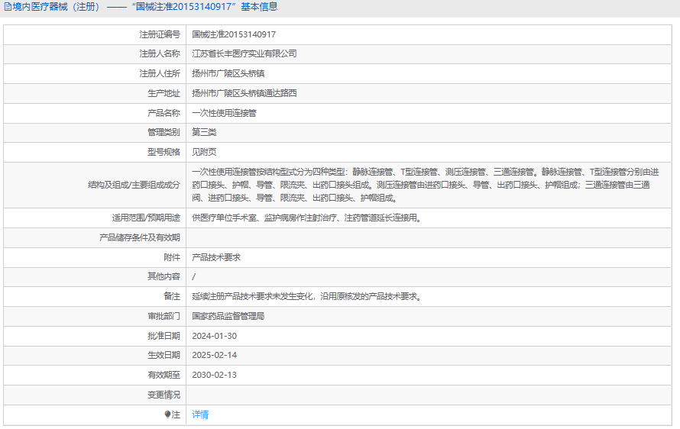This screenshot has width=680, height=429.
Task: Click registration number value 国械注准20153140917
Action: [234, 34]
